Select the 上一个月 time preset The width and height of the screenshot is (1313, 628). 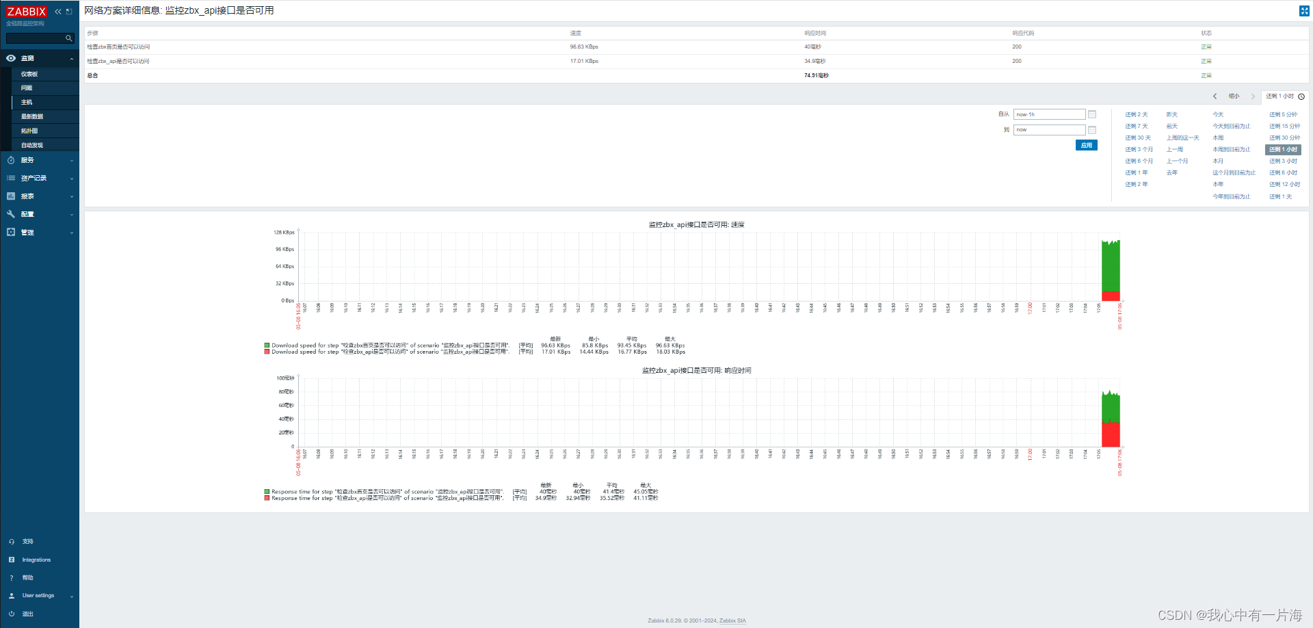pyautogui.click(x=1177, y=161)
